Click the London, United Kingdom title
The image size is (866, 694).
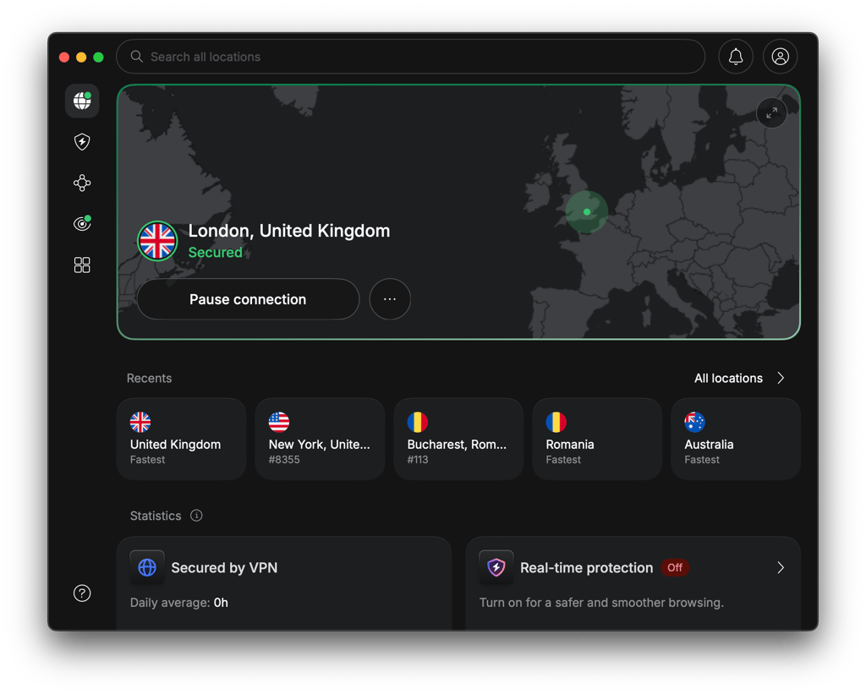289,231
